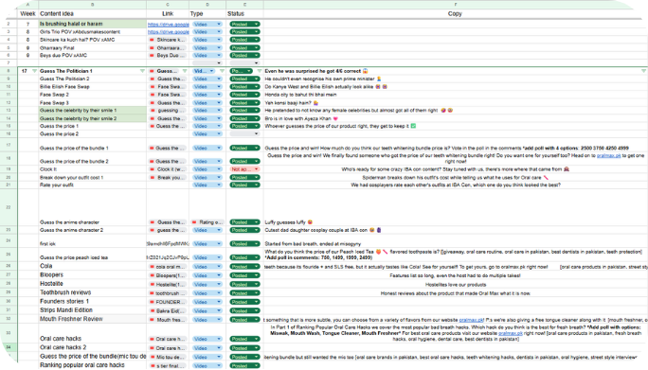
Task: Follow oralmax.pk link in Mouth Freshner Review copy
Action: pyautogui.click(x=471, y=320)
